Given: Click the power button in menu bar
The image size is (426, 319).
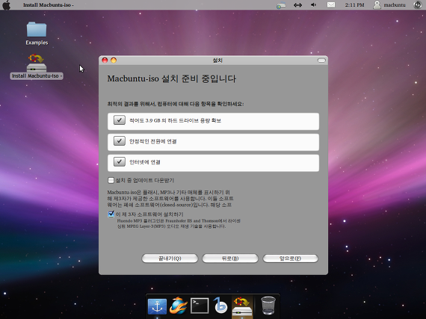Looking at the screenshot, I should tap(418, 5).
